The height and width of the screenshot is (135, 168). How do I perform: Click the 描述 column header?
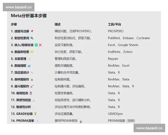58,24
